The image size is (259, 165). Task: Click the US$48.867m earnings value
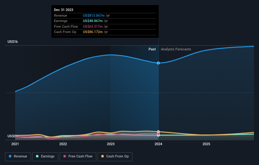tap(93, 21)
